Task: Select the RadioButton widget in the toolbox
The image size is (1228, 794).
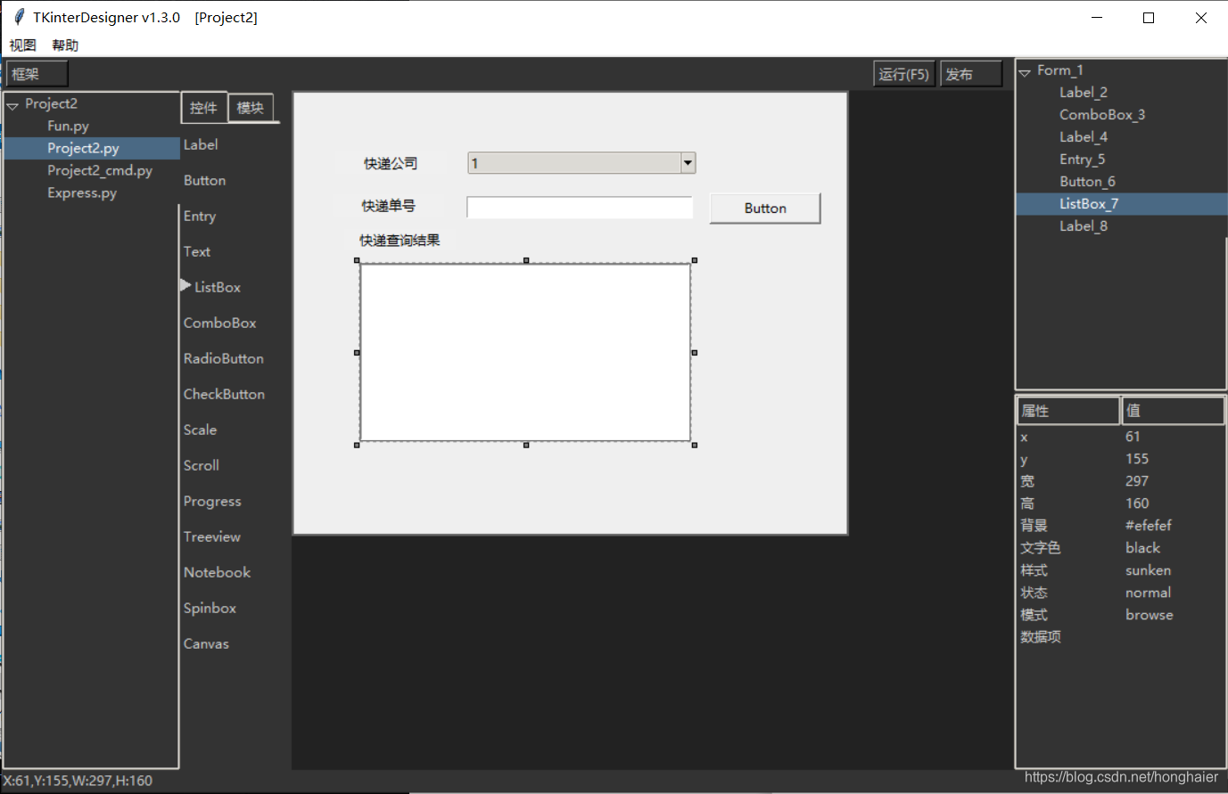Action: (x=224, y=358)
